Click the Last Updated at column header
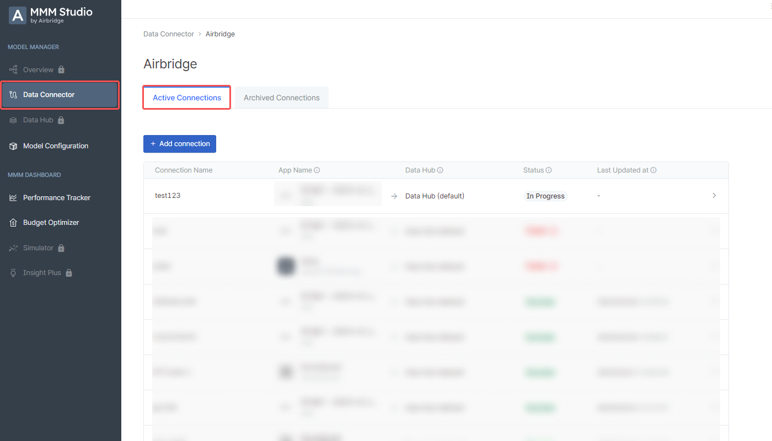772x441 pixels. (623, 170)
